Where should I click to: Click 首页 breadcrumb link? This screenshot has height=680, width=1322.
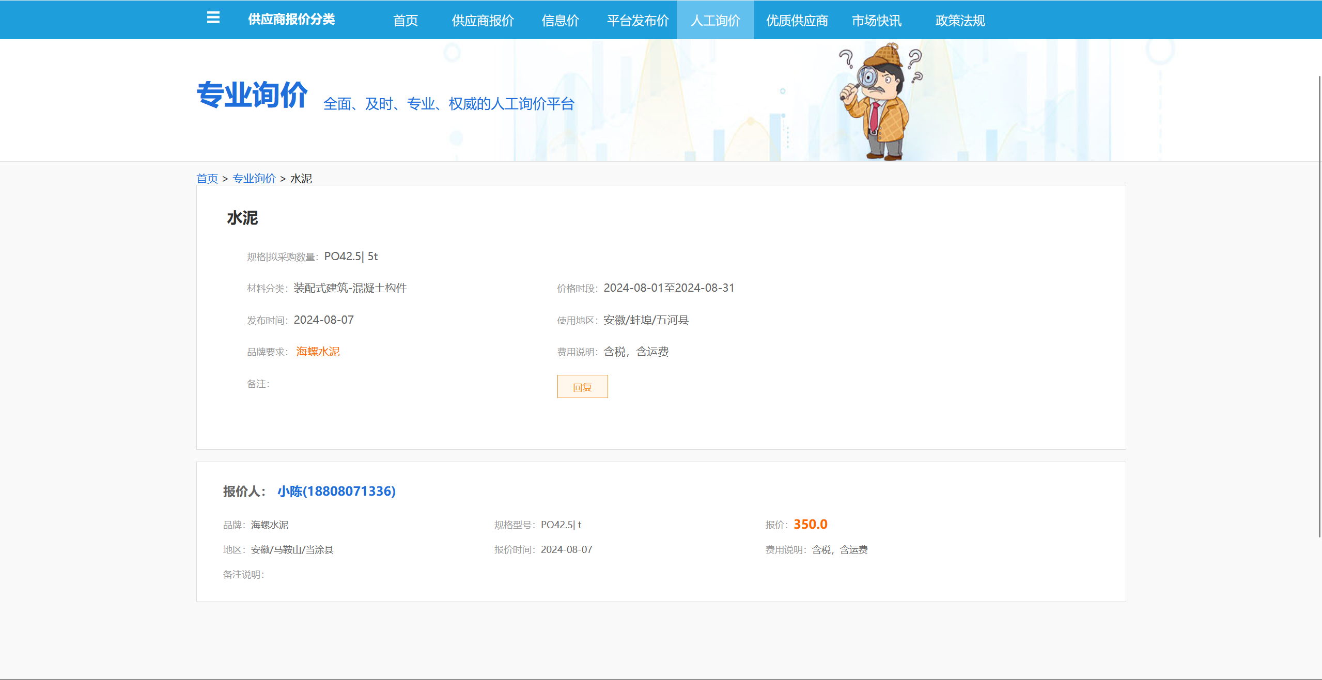pos(207,179)
